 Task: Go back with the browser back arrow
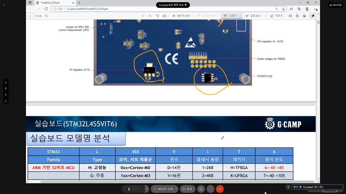31,9
